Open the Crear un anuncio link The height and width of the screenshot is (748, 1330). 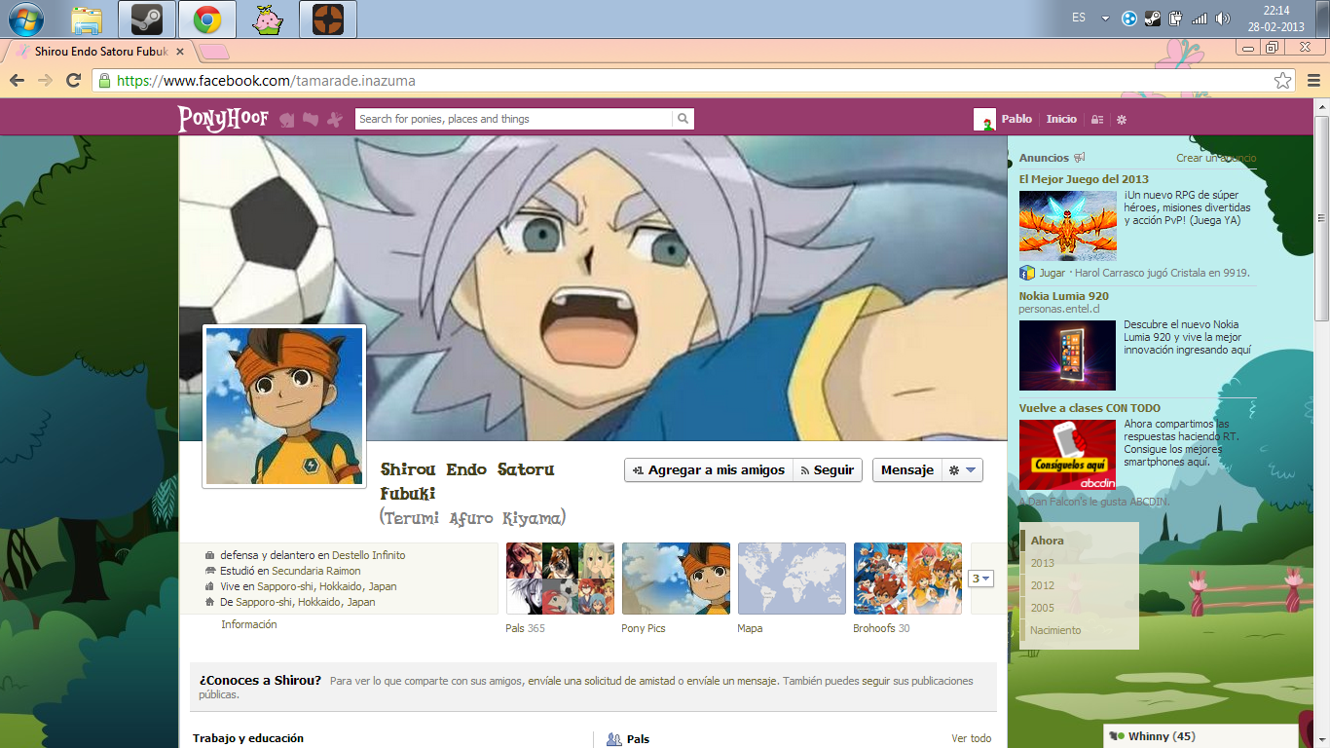point(1216,158)
